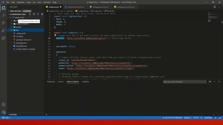
Task: Switch to the Terminal panel tab
Action: coord(85,82)
